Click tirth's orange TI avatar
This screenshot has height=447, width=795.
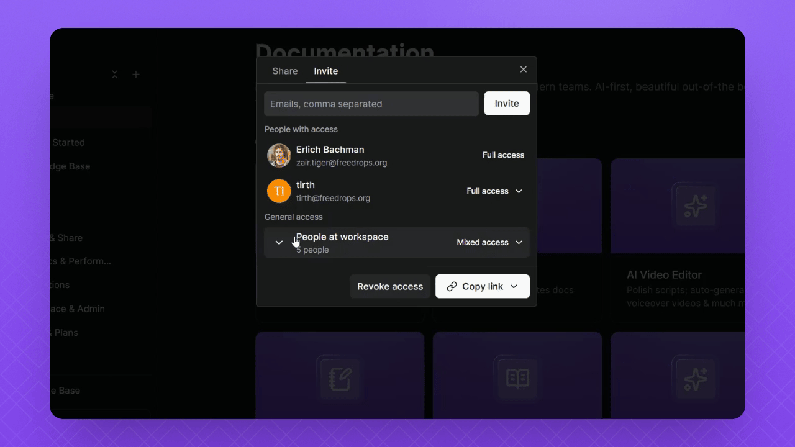pos(279,191)
